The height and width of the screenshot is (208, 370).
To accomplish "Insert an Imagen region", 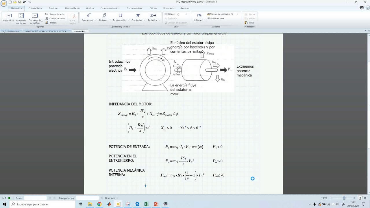I will click(51, 23).
